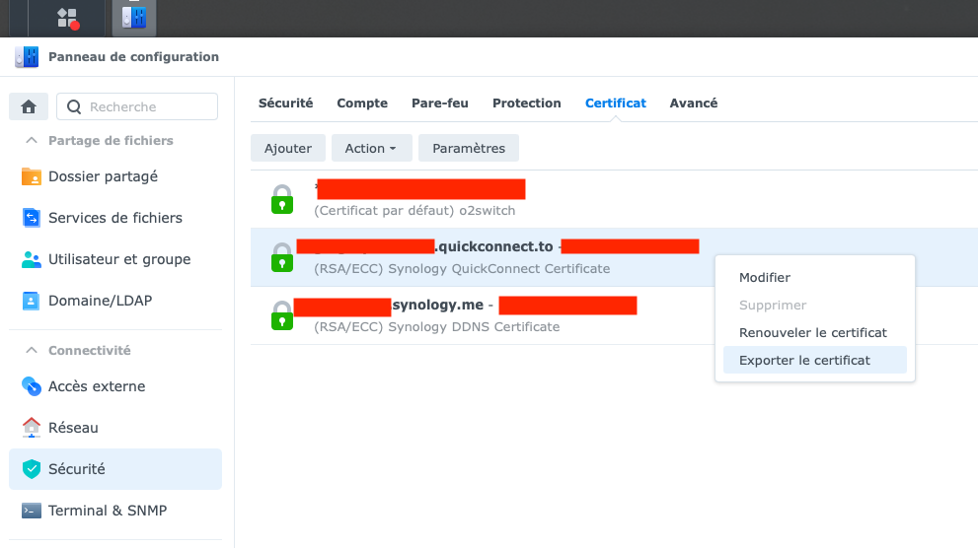Click the Utilisateur et groupe icon
The image size is (978, 548).
point(32,259)
